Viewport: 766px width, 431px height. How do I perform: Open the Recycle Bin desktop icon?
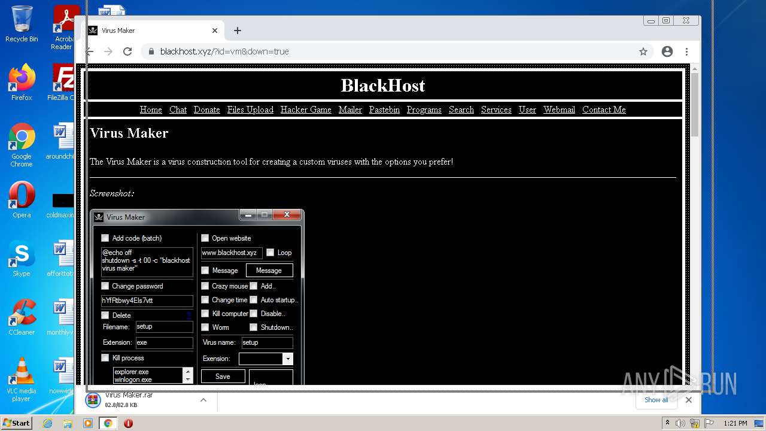(x=22, y=24)
